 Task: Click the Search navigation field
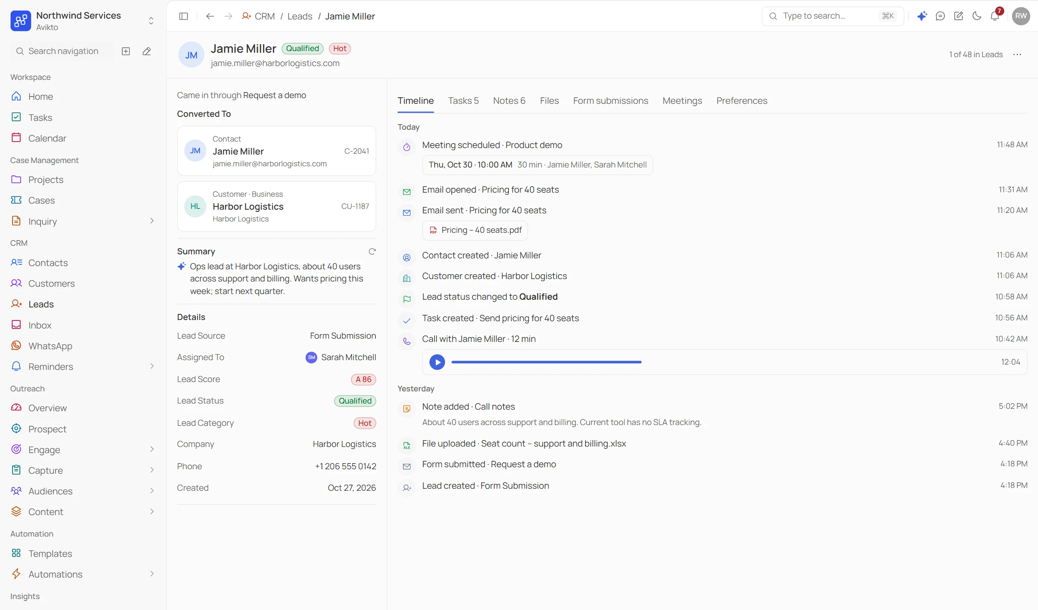pyautogui.click(x=63, y=51)
